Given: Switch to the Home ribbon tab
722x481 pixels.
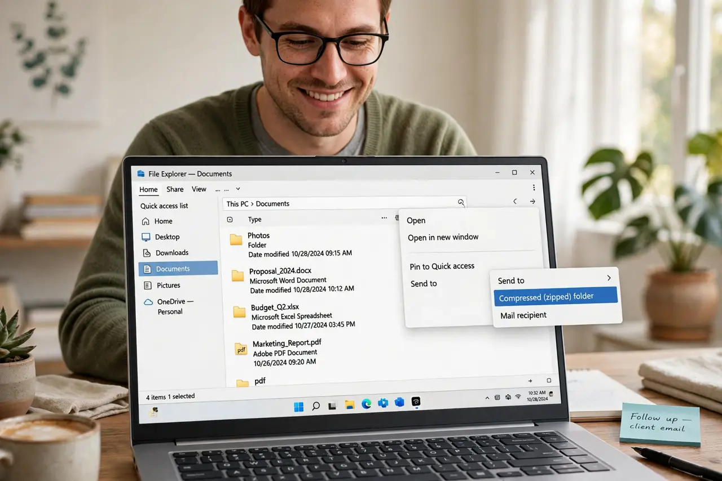Looking at the screenshot, I should click(x=148, y=190).
